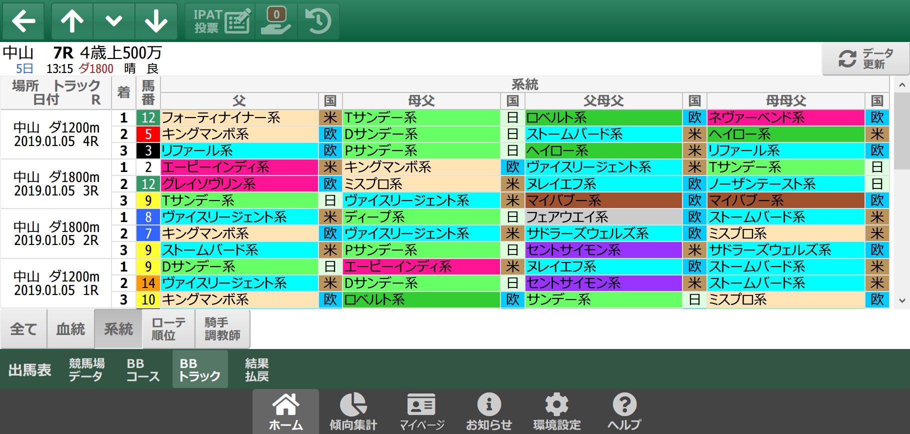Click orange horse number 14 badge
910x434 pixels.
point(148,283)
